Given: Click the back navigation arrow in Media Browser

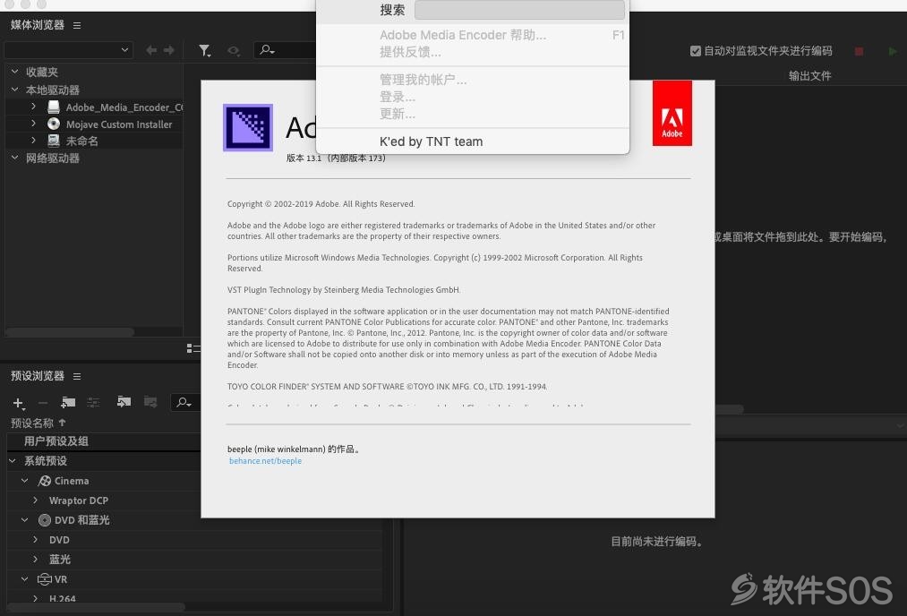Looking at the screenshot, I should pyautogui.click(x=151, y=50).
